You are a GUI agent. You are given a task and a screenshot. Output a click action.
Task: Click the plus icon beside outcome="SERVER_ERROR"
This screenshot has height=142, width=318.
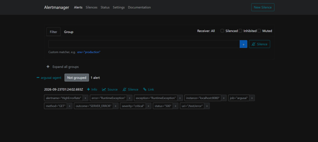point(116,106)
